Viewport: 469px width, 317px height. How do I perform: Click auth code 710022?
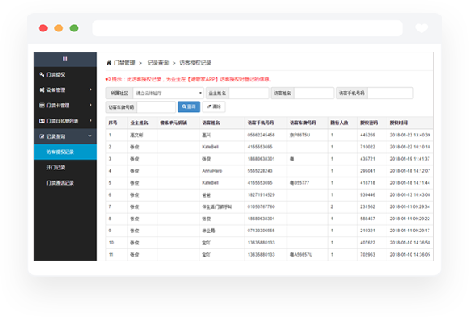[367, 147]
